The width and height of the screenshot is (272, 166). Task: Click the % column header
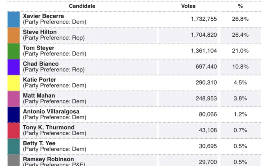(240, 6)
